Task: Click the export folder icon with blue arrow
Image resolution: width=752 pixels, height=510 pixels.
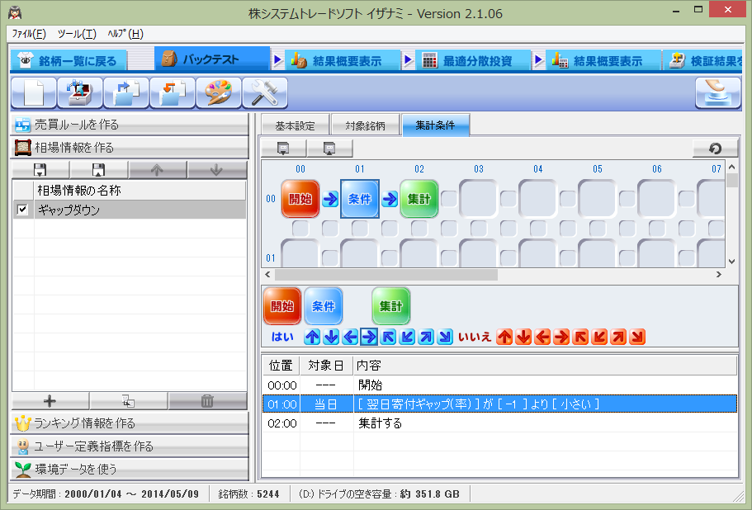Action: pos(126,92)
